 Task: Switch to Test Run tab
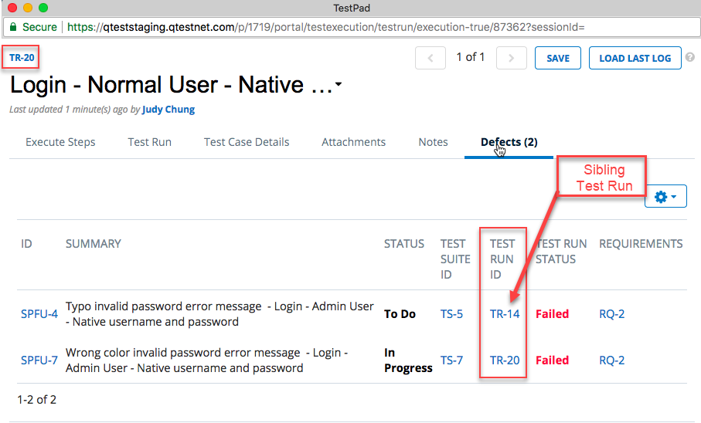coord(149,142)
